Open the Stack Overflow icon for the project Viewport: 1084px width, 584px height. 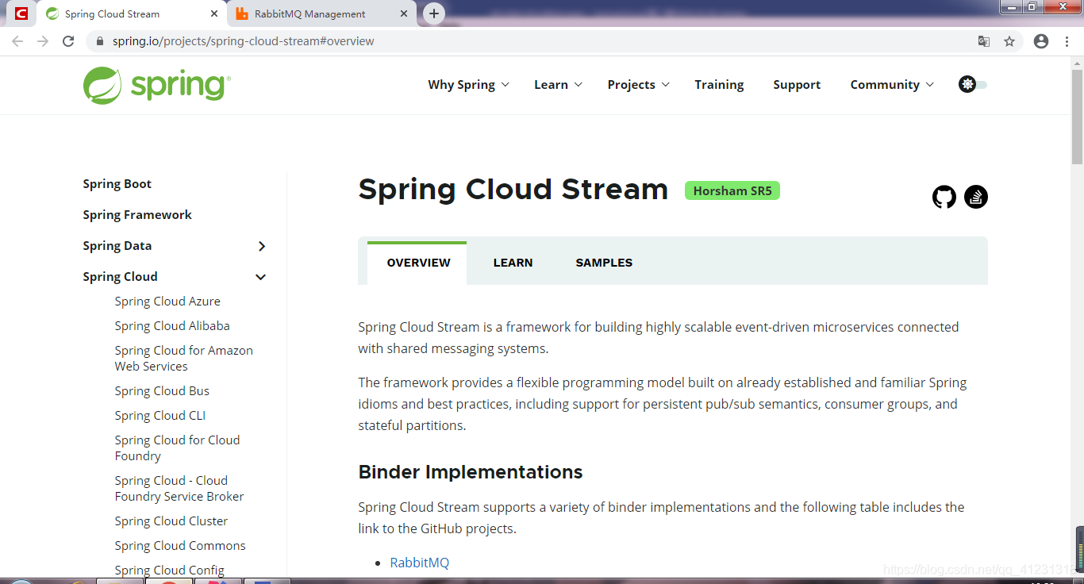point(975,197)
